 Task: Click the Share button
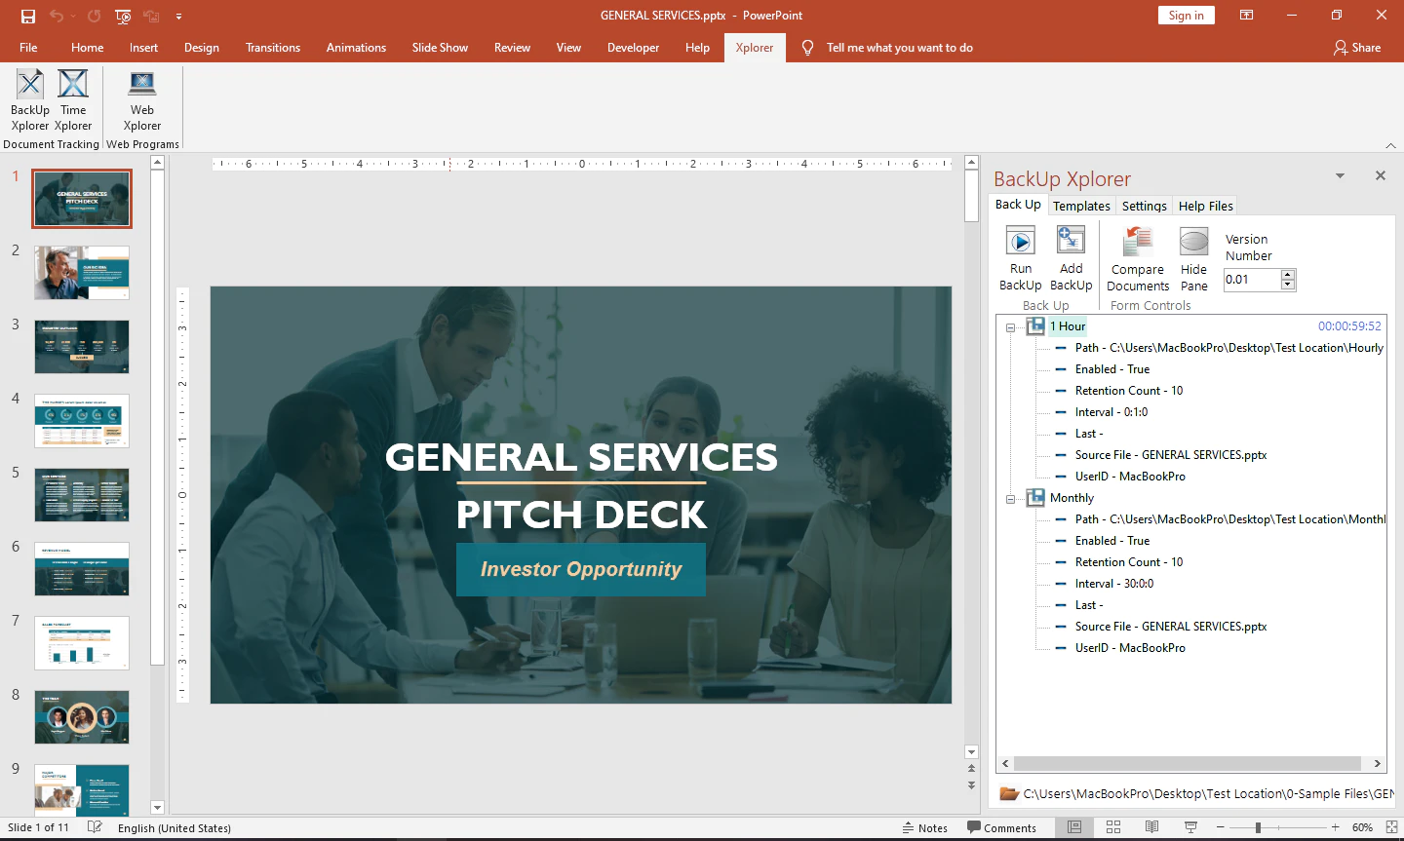(x=1357, y=47)
